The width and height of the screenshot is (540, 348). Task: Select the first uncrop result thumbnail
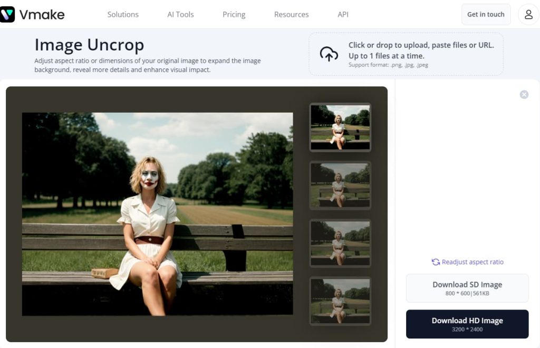[x=340, y=127]
